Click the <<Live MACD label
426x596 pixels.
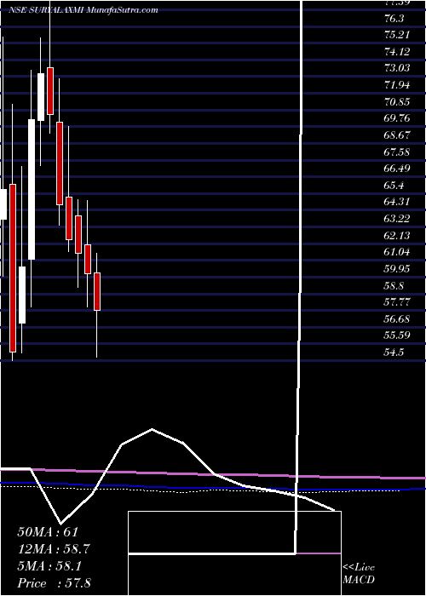coord(359,573)
